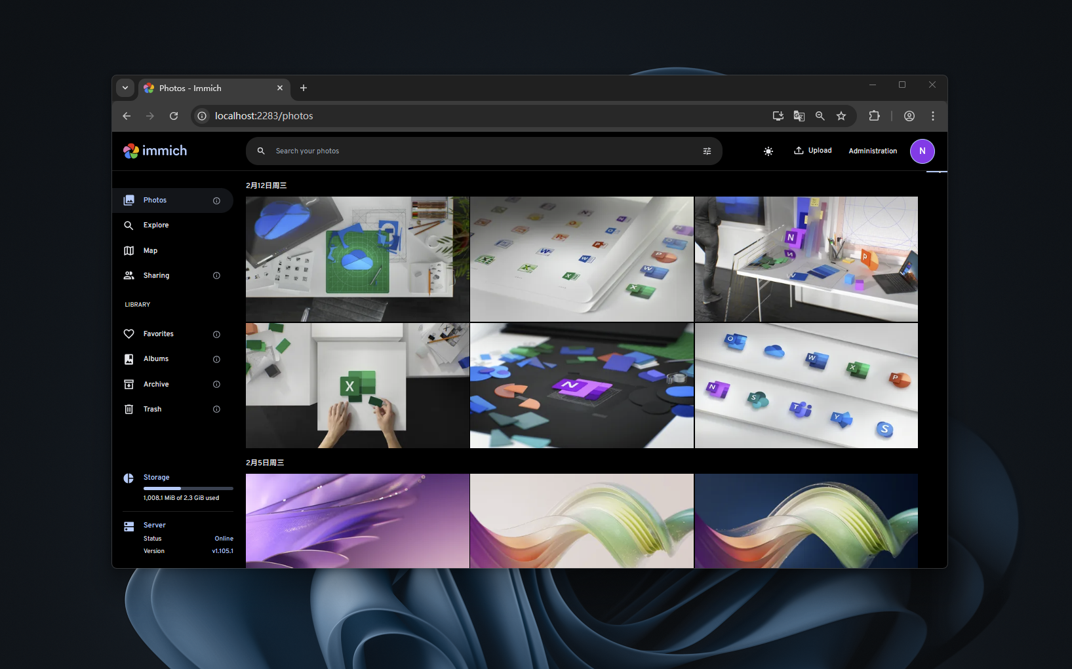Image resolution: width=1072 pixels, height=669 pixels.
Task: Click the Server icon in sidebar
Action: click(129, 526)
